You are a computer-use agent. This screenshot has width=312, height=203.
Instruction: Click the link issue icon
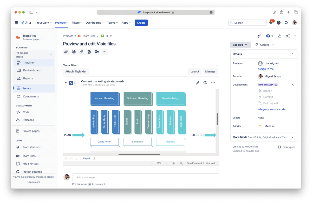(81, 52)
